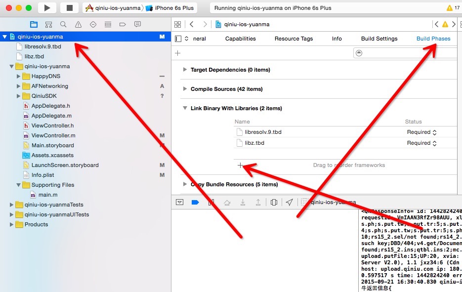
Task: Open the Breakpoint navigator icon
Action: tap(123, 24)
